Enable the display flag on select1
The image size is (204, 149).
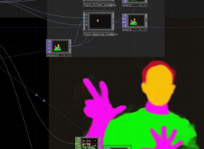pos(66,55)
